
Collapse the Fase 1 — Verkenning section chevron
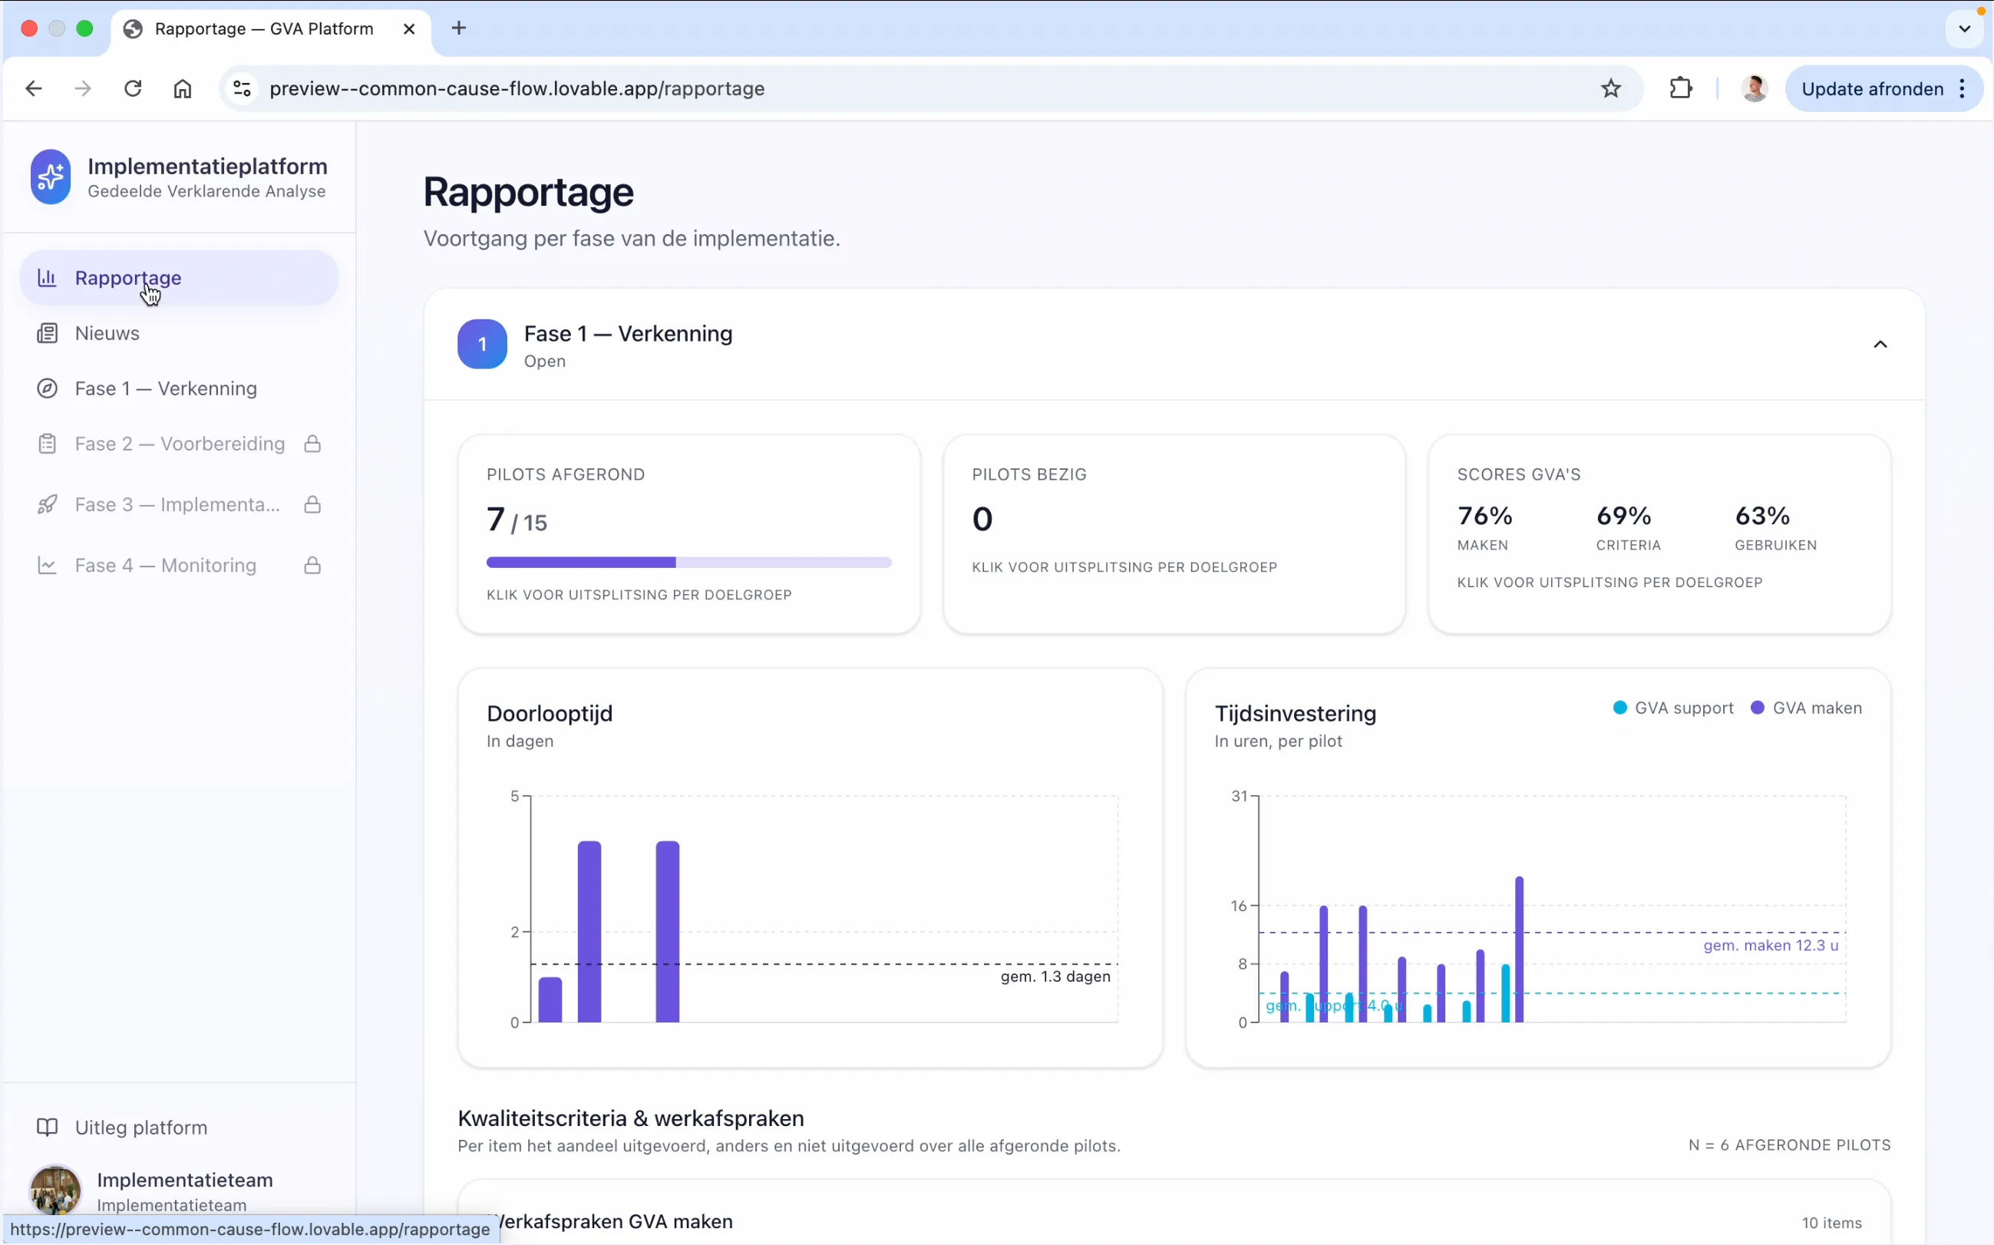point(1880,344)
